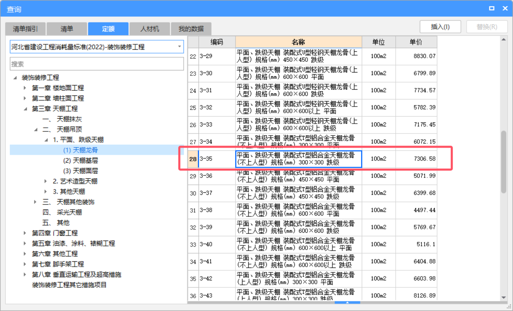Click row number 36 header
The height and width of the screenshot is (311, 513).
coord(193,294)
